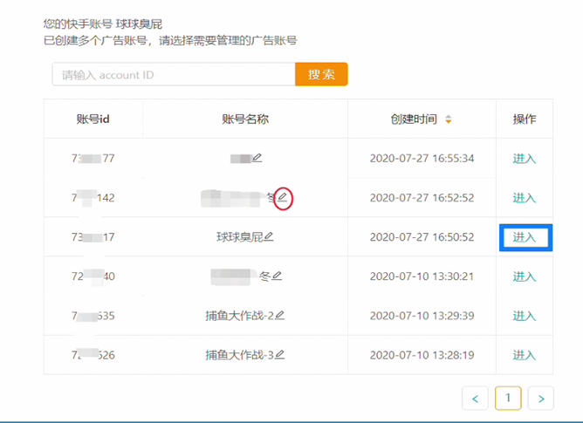Edit name pencil icon in row ending 77
This screenshot has width=583, height=423.
pyautogui.click(x=257, y=158)
